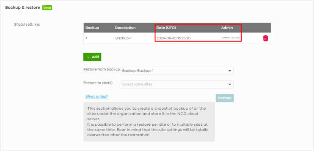Click the green Add button
Image resolution: width=314 pixels, height=151 pixels.
click(x=92, y=57)
